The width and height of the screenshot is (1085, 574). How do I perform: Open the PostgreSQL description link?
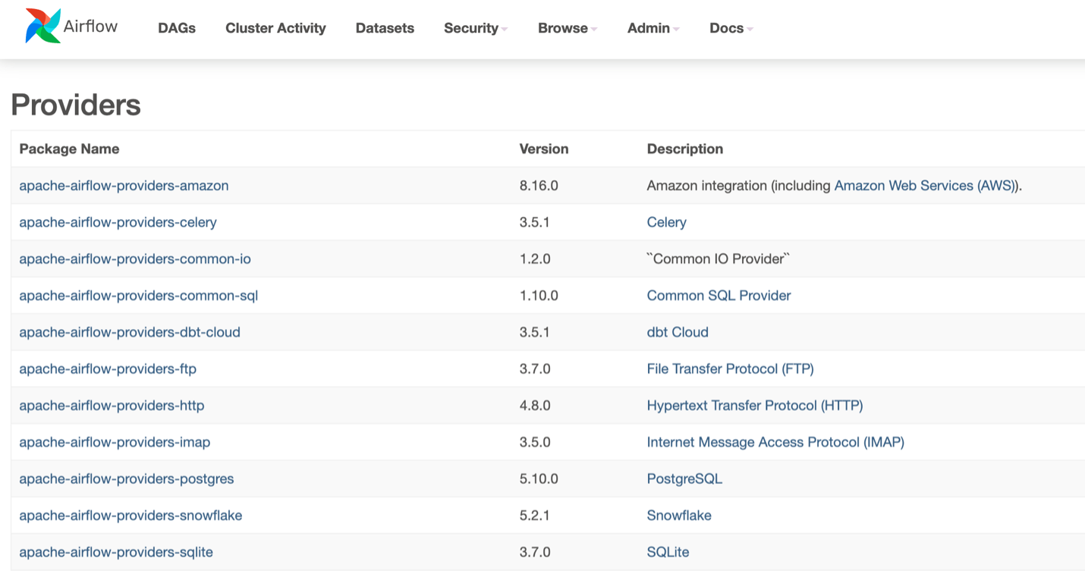point(684,478)
